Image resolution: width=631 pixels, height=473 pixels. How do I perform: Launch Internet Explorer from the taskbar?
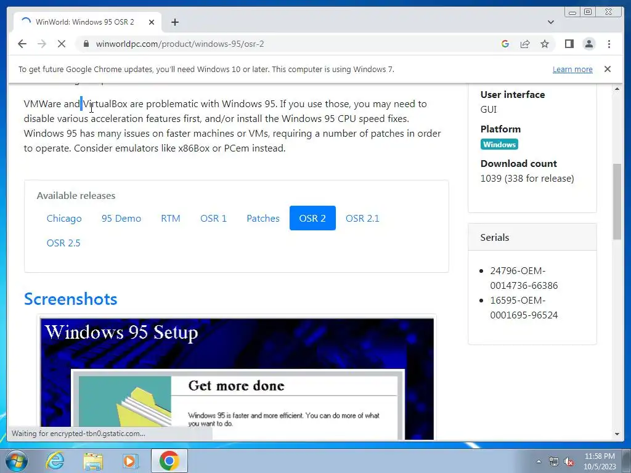(54, 461)
